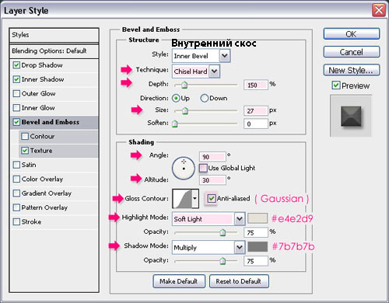
Task: Toggle the Drop Shadow checkbox
Action: click(16, 65)
